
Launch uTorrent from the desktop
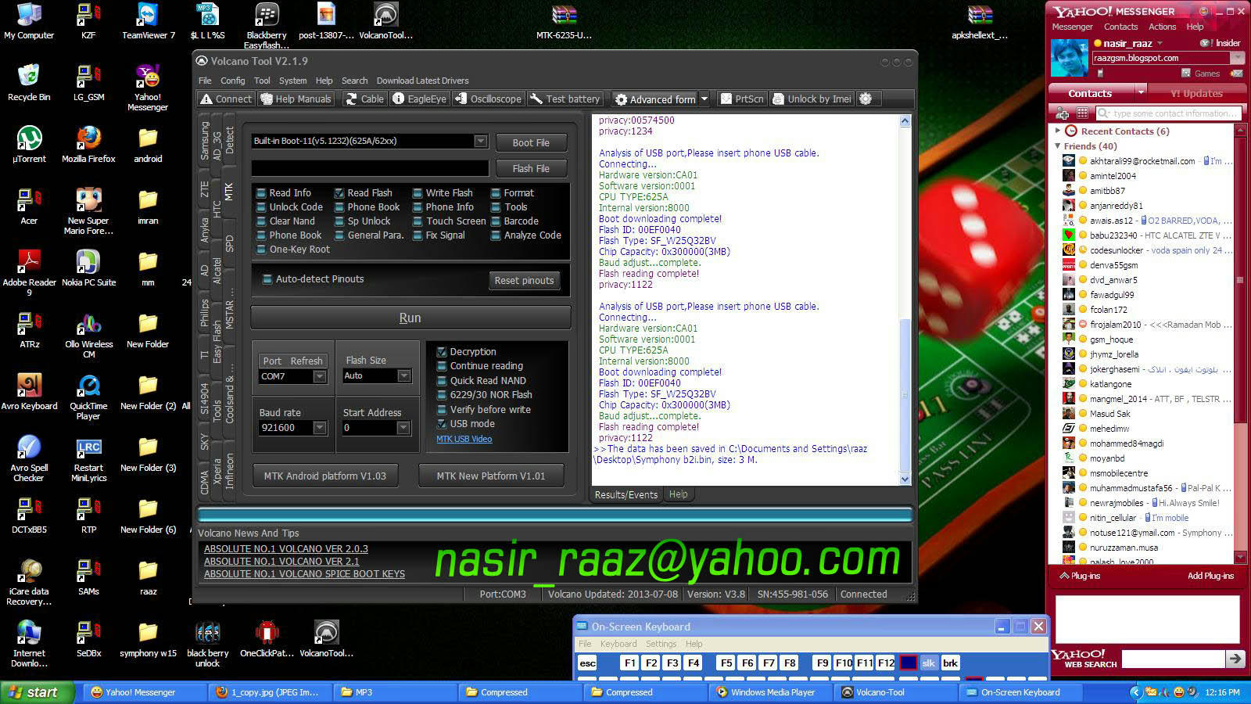pos(29,144)
